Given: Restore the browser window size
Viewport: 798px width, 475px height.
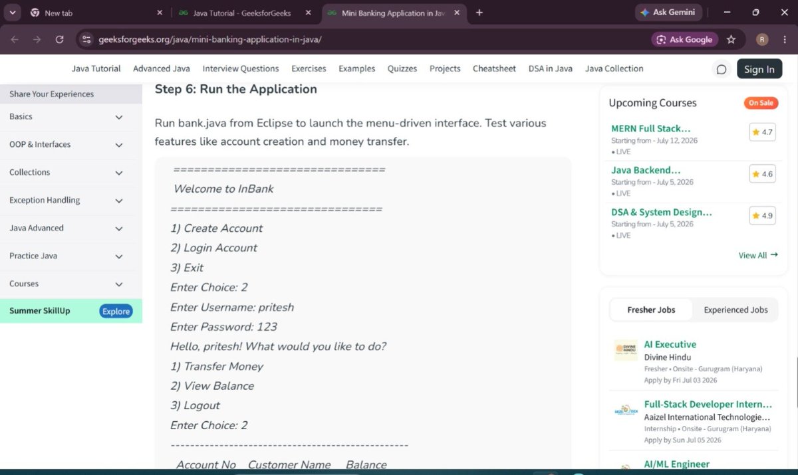Looking at the screenshot, I should click(x=755, y=13).
